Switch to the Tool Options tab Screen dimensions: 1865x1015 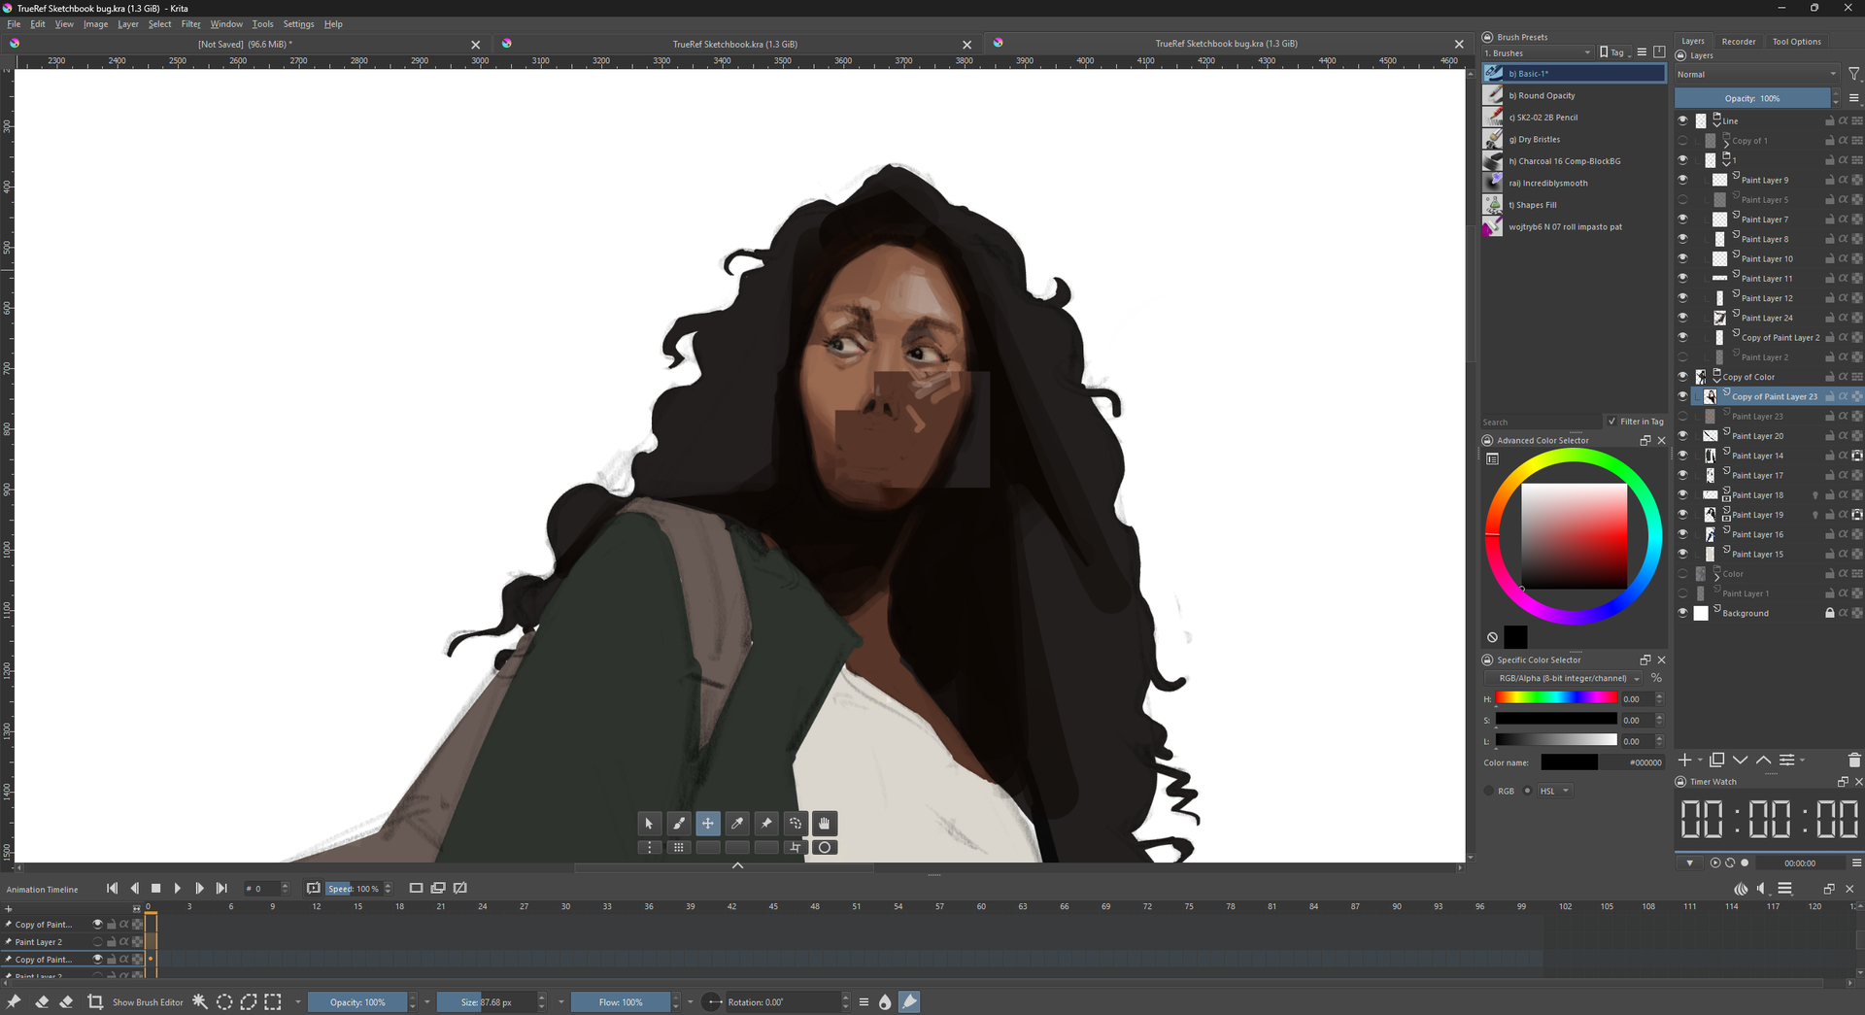click(x=1796, y=42)
